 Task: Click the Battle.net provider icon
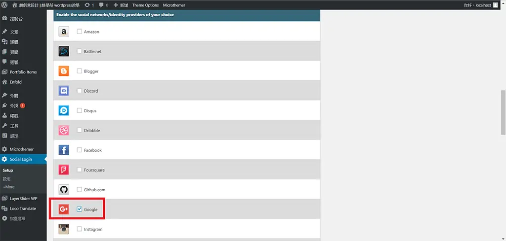tap(64, 51)
